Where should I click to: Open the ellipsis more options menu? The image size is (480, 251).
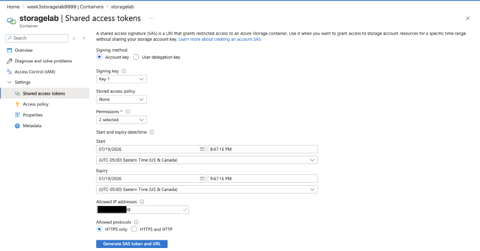pyautogui.click(x=152, y=19)
